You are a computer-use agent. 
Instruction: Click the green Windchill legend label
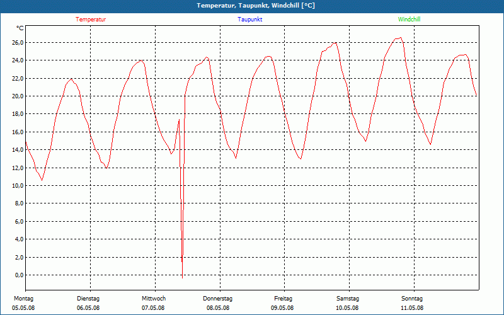click(409, 20)
